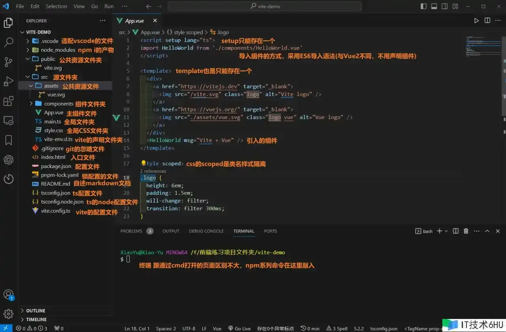The width and height of the screenshot is (506, 332).
Task: Collapse the assets folder
Action: coord(31,86)
